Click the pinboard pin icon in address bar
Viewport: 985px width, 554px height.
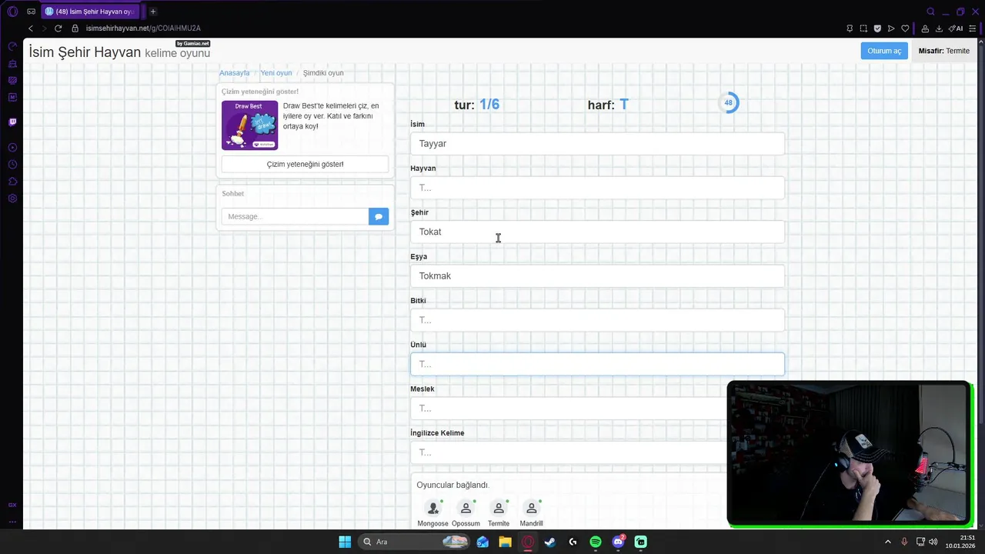tap(850, 28)
